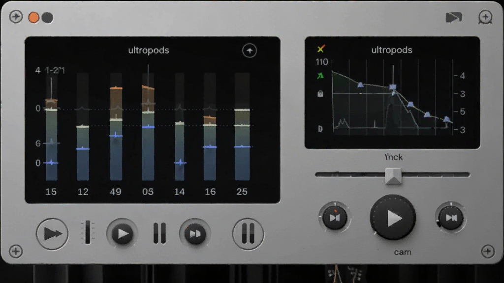Click the square node on the graph curve

point(393,87)
